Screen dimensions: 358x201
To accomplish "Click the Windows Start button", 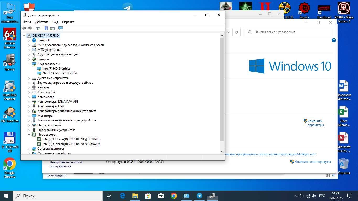I will [6, 196].
